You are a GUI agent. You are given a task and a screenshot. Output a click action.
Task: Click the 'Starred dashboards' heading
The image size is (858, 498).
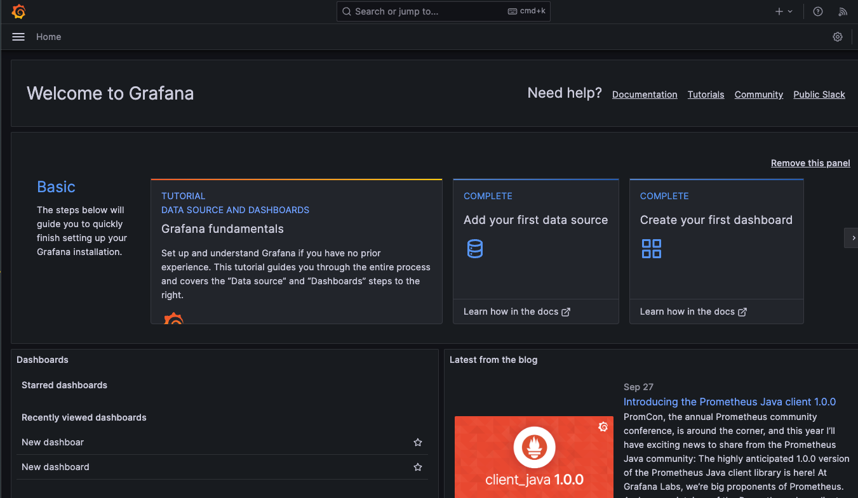[64, 385]
